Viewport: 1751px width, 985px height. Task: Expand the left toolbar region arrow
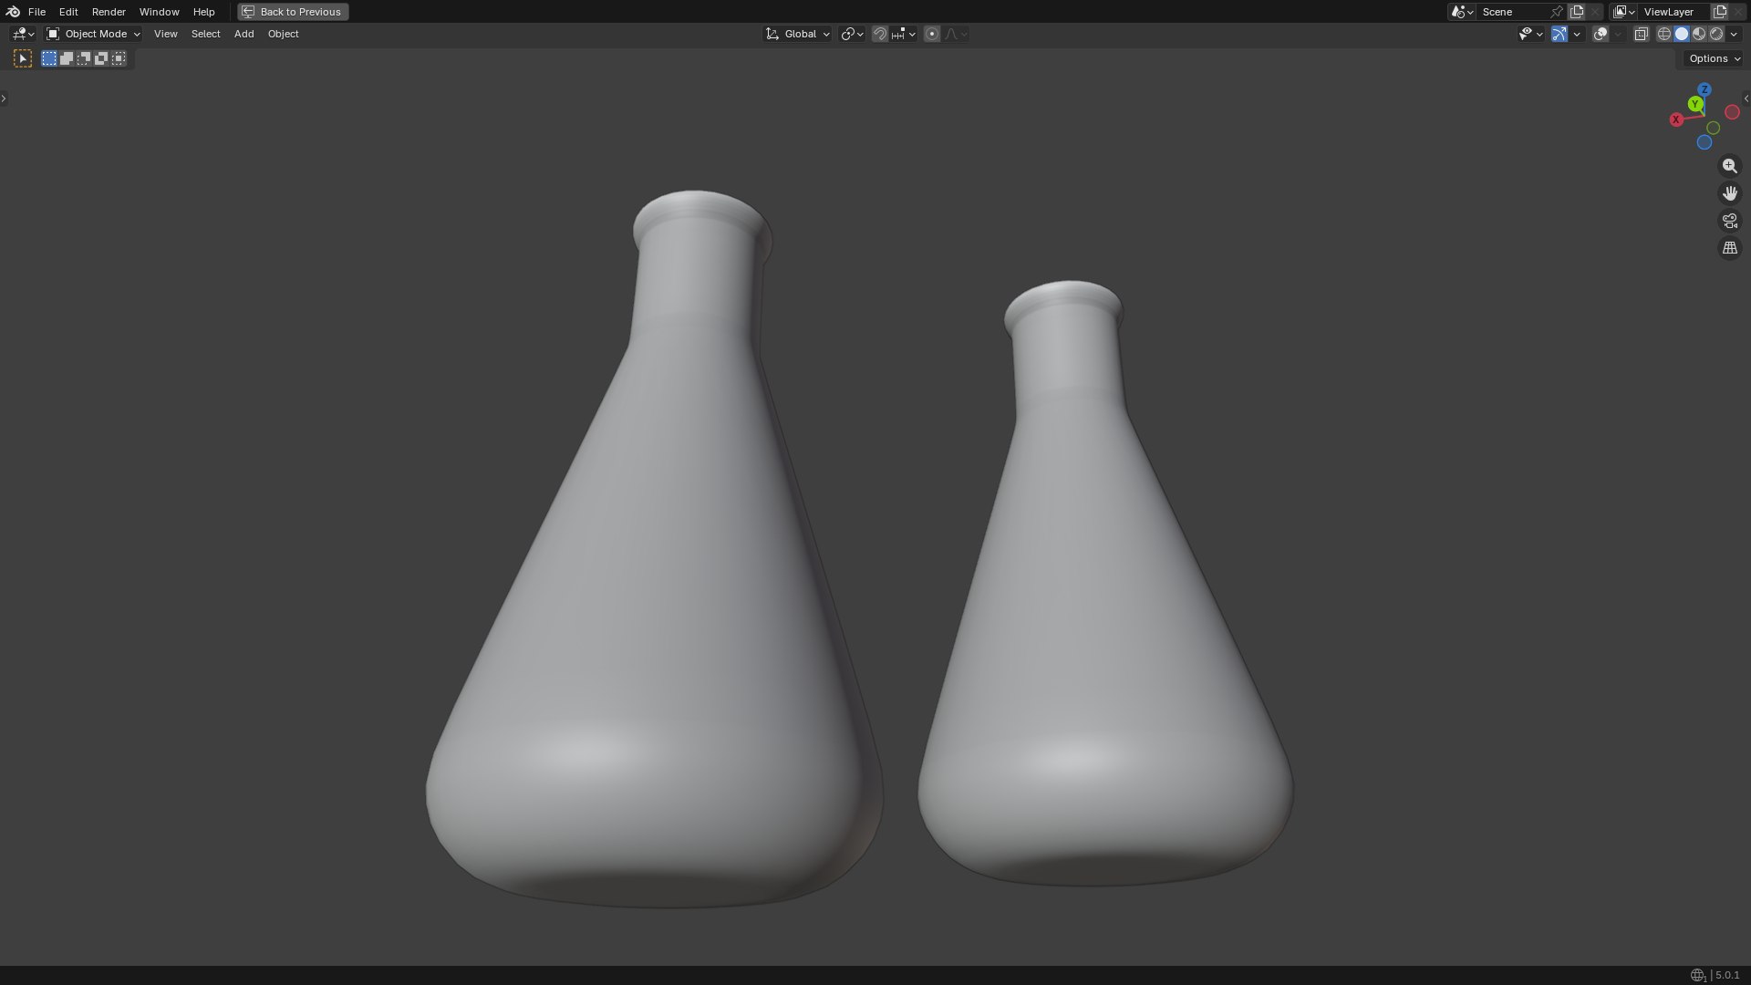(x=4, y=98)
